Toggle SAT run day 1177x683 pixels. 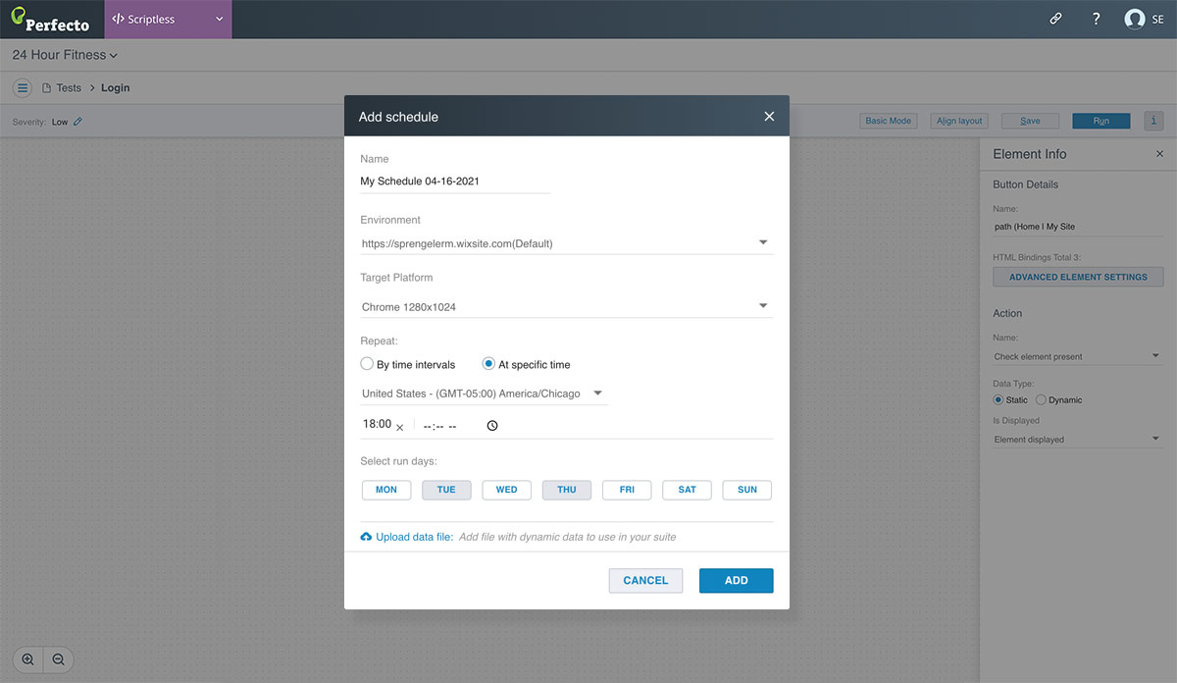click(x=687, y=490)
